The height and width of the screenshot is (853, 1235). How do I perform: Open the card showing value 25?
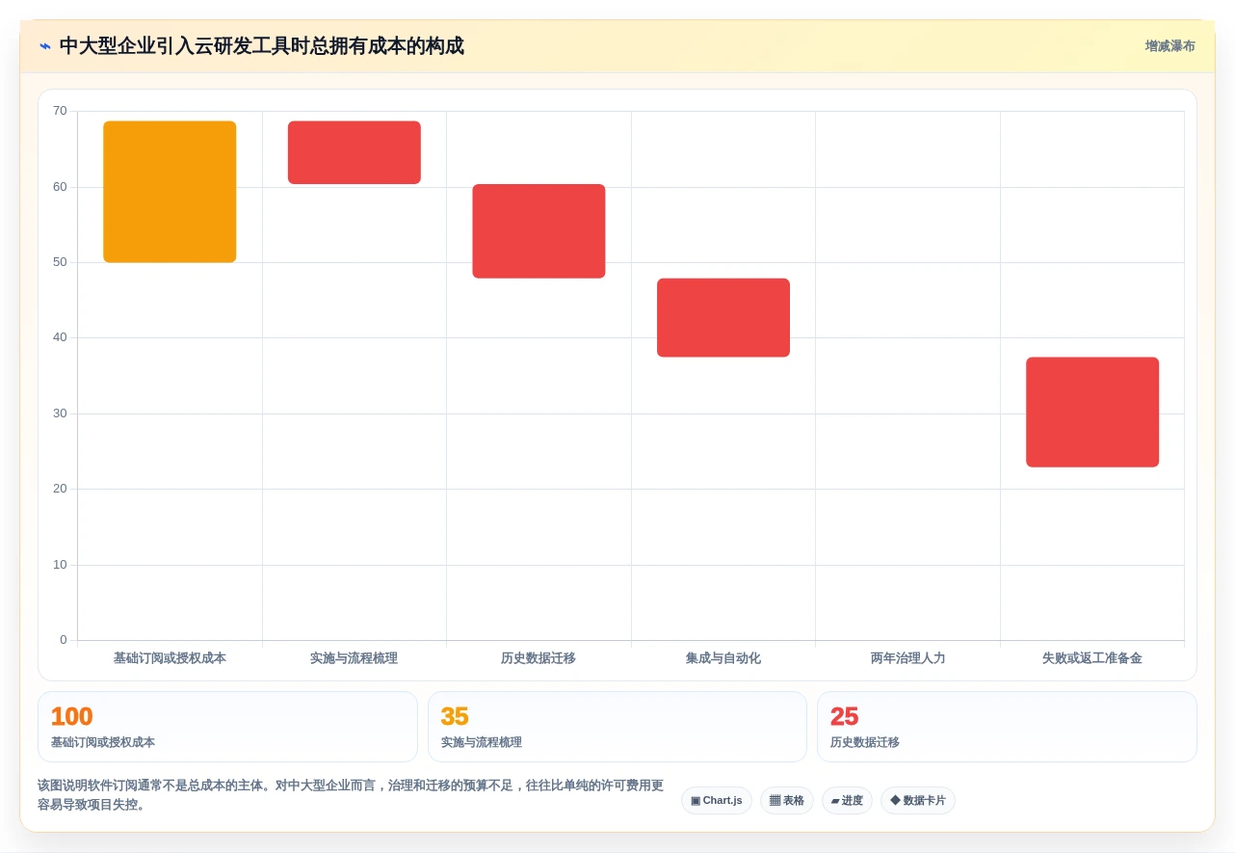point(1007,727)
